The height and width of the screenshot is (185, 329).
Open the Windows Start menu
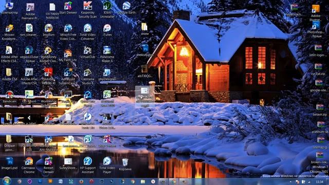[x=6, y=181]
